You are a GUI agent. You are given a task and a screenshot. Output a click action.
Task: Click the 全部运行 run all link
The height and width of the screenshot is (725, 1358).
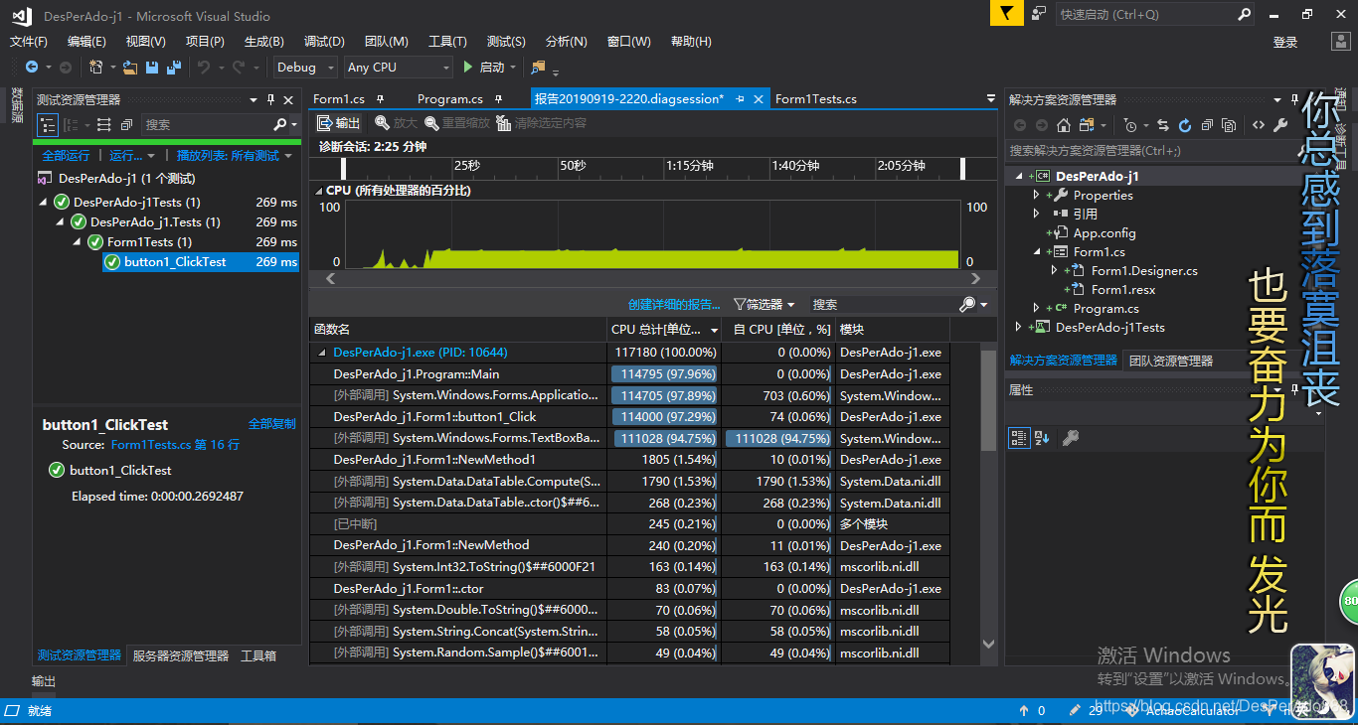pos(66,156)
